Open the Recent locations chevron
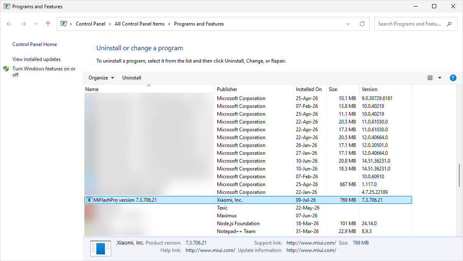 pos(36,24)
